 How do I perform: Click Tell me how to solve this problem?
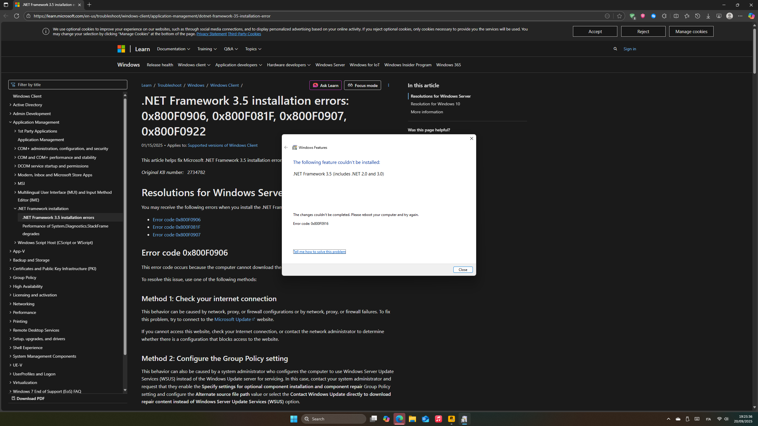319,251
